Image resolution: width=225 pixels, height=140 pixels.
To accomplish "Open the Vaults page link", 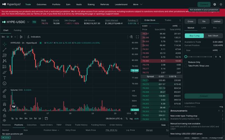I will [79, 4].
